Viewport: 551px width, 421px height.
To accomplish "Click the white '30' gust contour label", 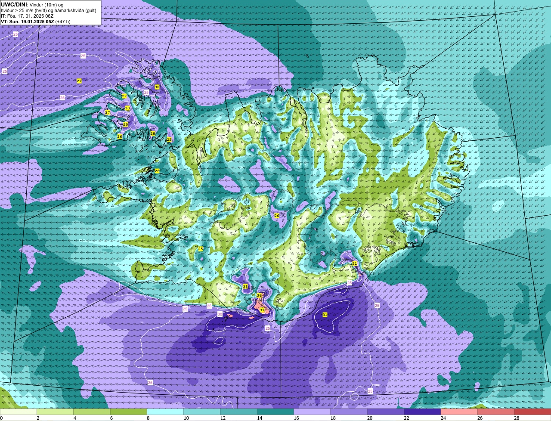I will coord(220,314).
